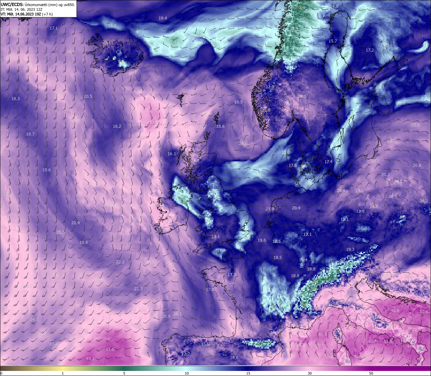Viewport: 431px width, 376px height.
Task: Click the 20.9 value on the map
Action: (x=166, y=316)
